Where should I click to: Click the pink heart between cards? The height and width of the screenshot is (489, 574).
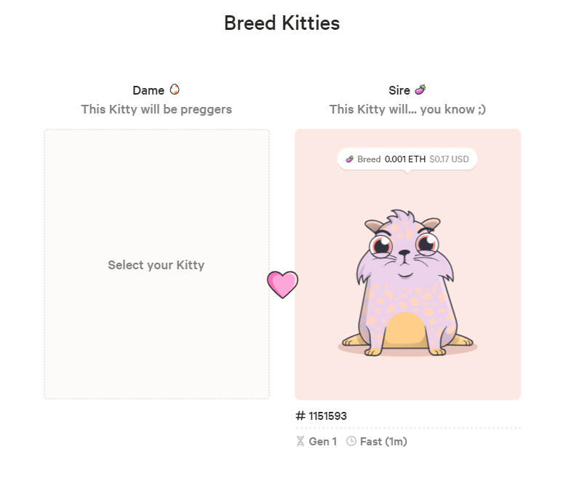pyautogui.click(x=282, y=285)
